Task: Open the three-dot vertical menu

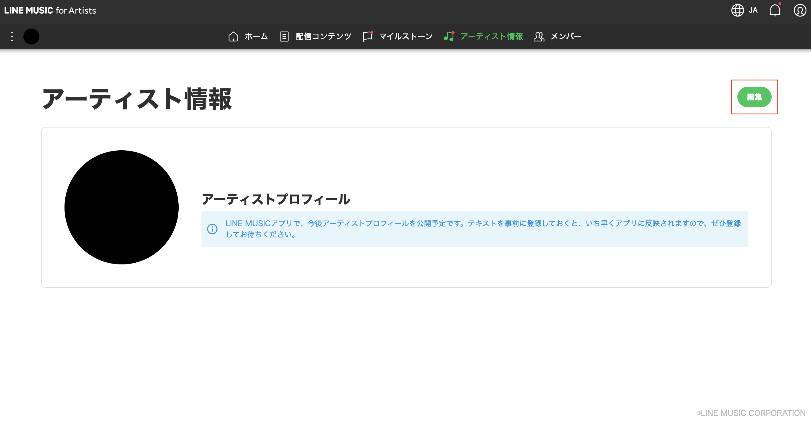Action: (12, 37)
